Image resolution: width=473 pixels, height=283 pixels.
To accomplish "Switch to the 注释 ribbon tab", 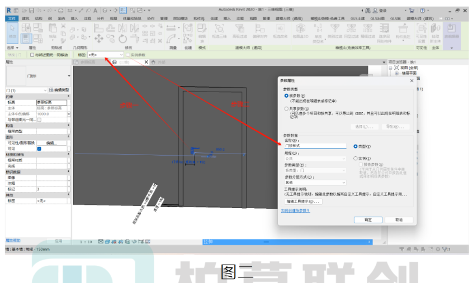I will (87, 18).
